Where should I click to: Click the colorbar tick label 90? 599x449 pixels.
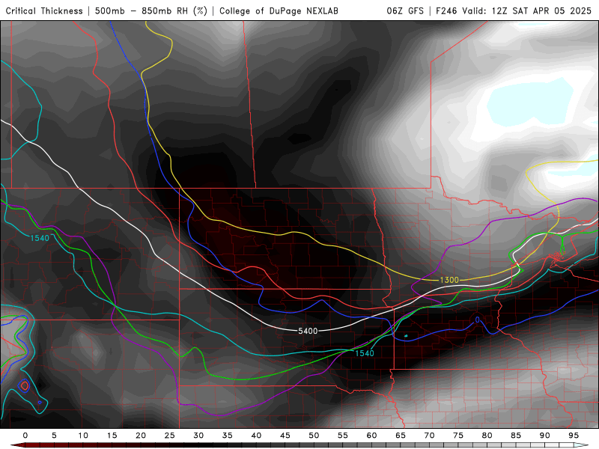tap(545, 436)
